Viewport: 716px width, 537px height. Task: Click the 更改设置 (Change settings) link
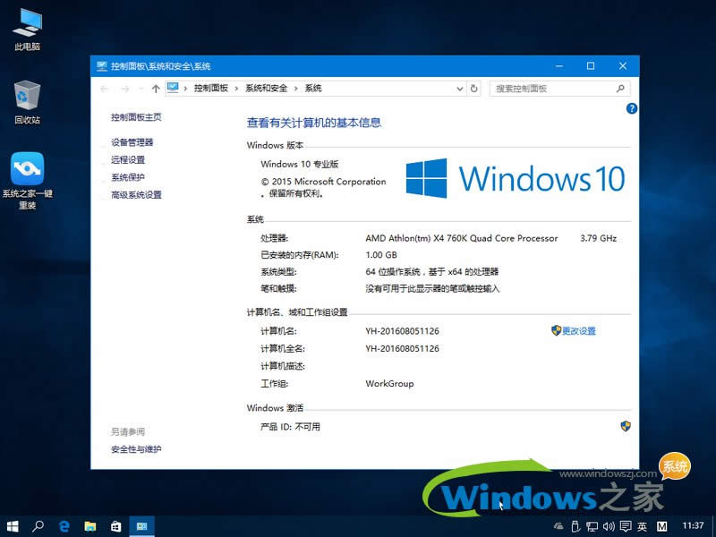click(579, 330)
